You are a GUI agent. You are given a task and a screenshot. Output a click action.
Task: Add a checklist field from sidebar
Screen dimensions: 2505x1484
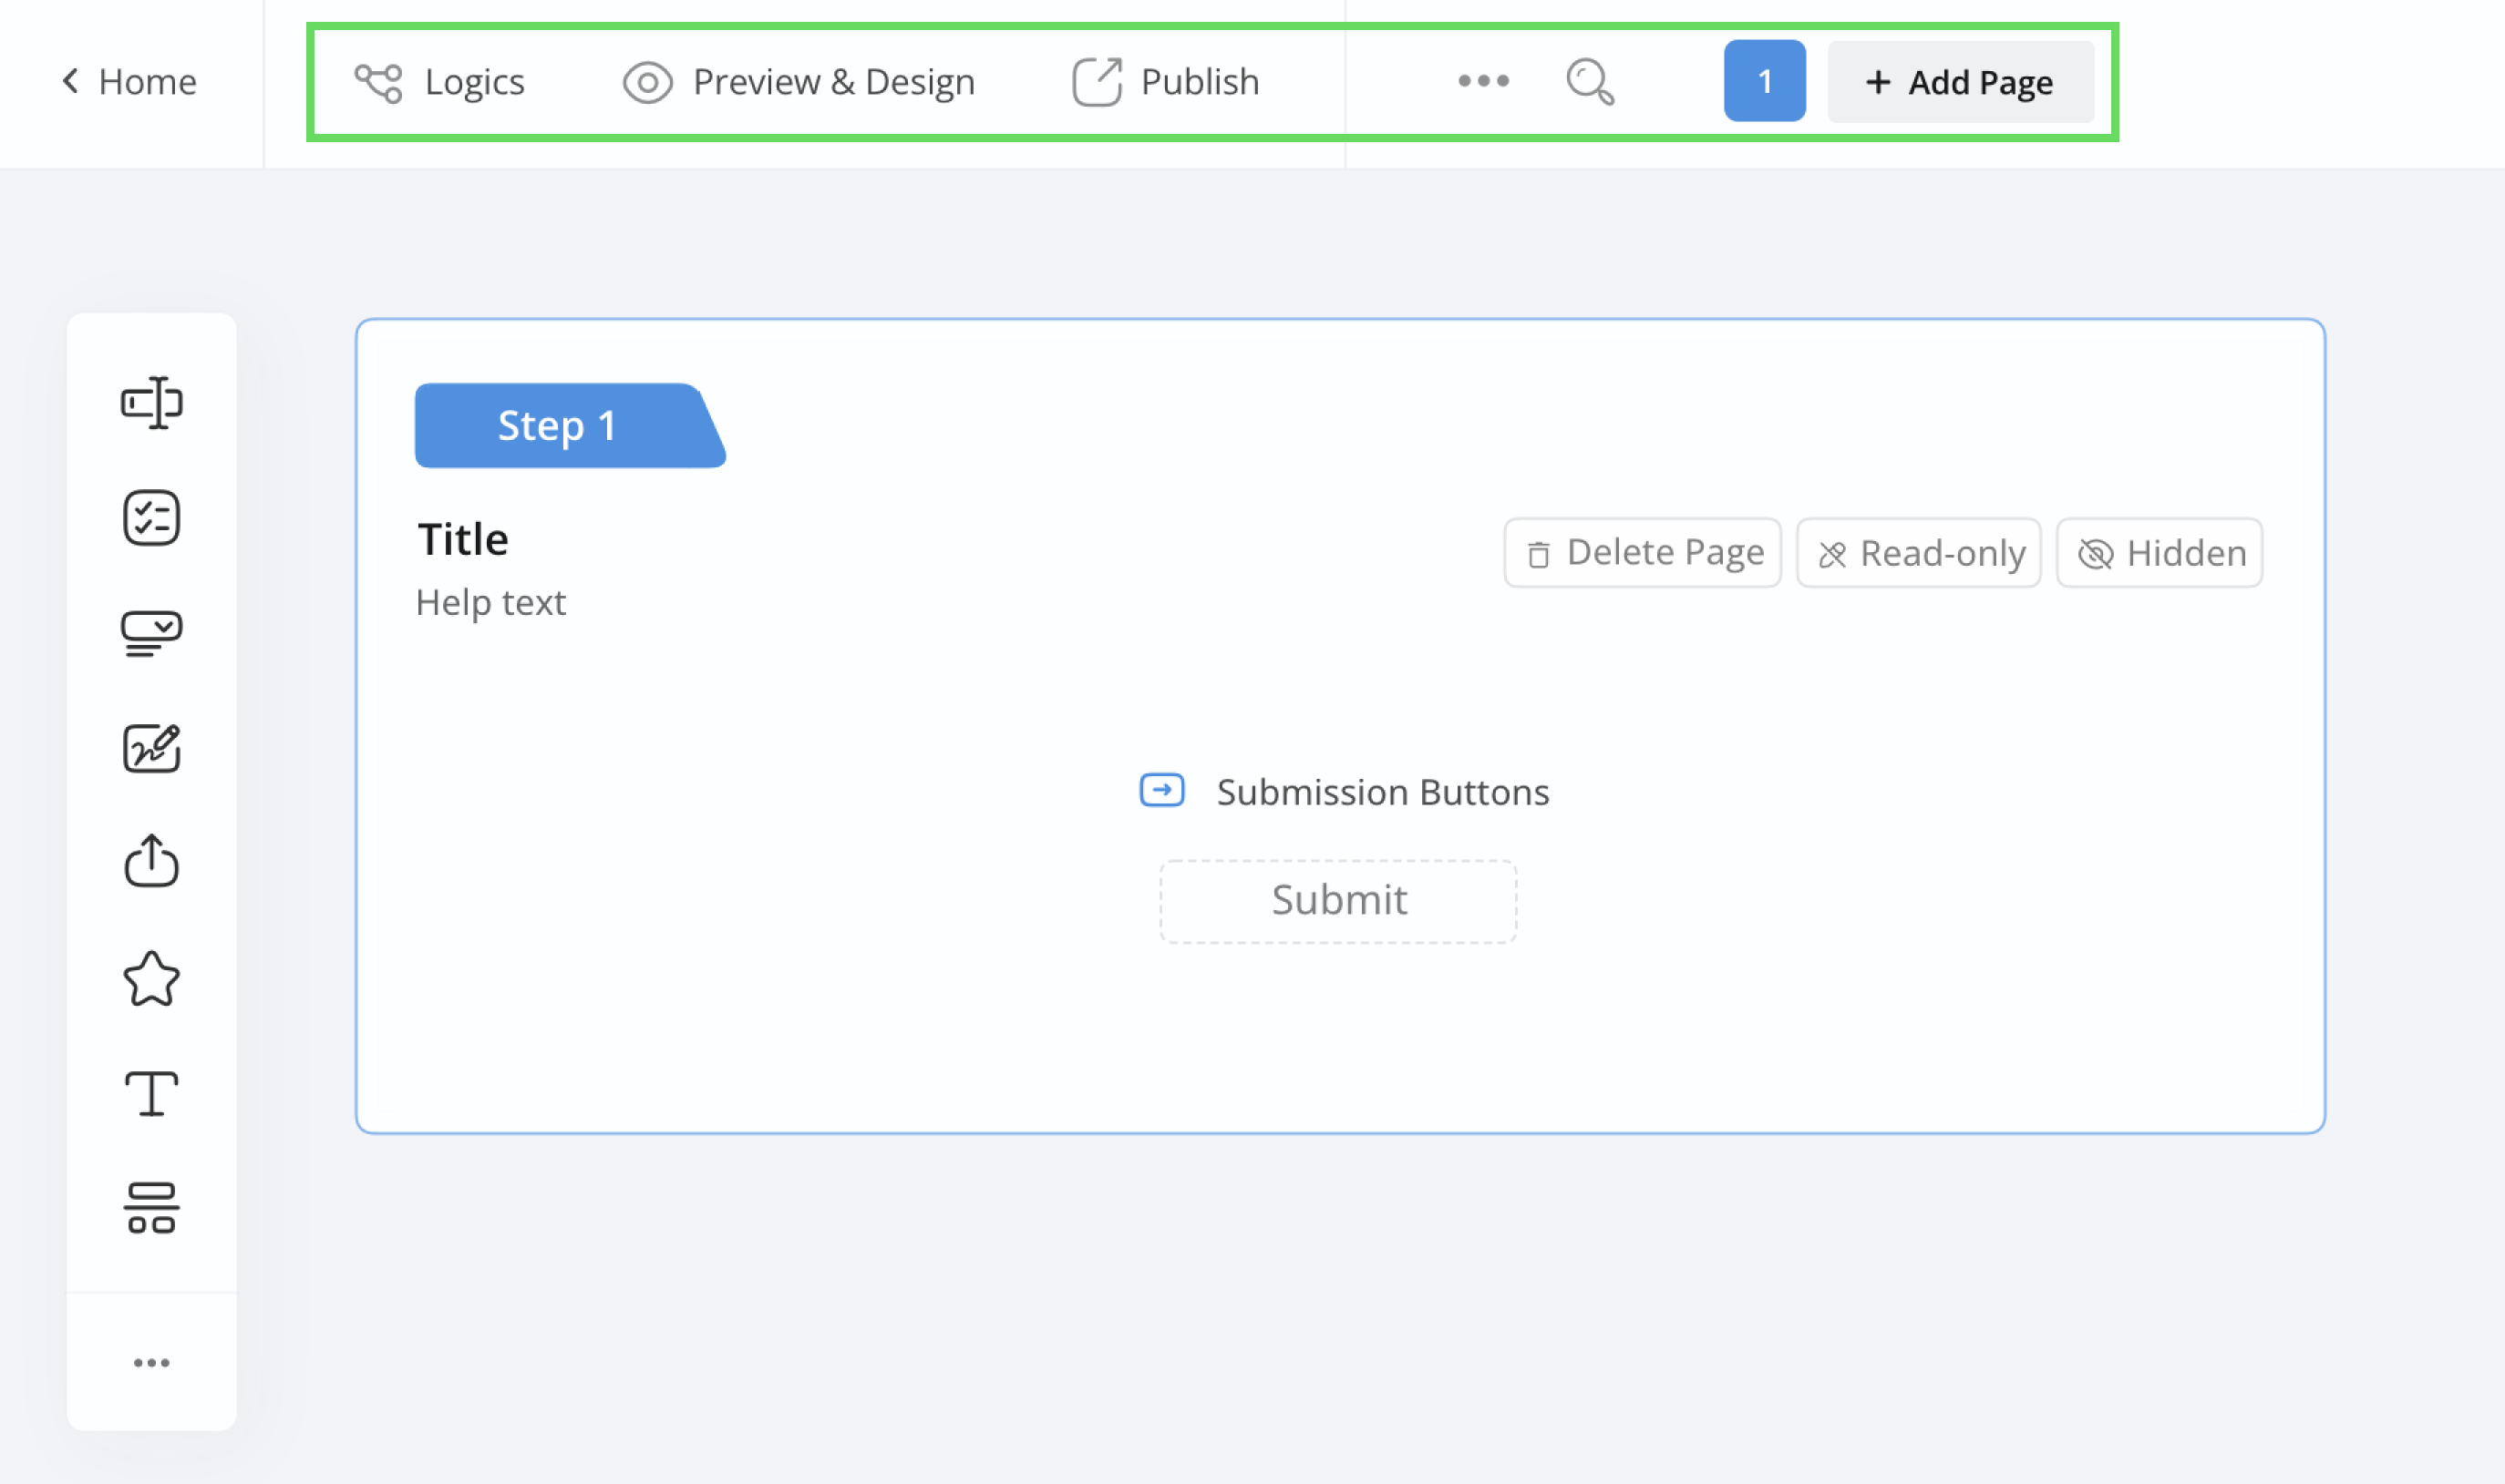pyautogui.click(x=152, y=518)
